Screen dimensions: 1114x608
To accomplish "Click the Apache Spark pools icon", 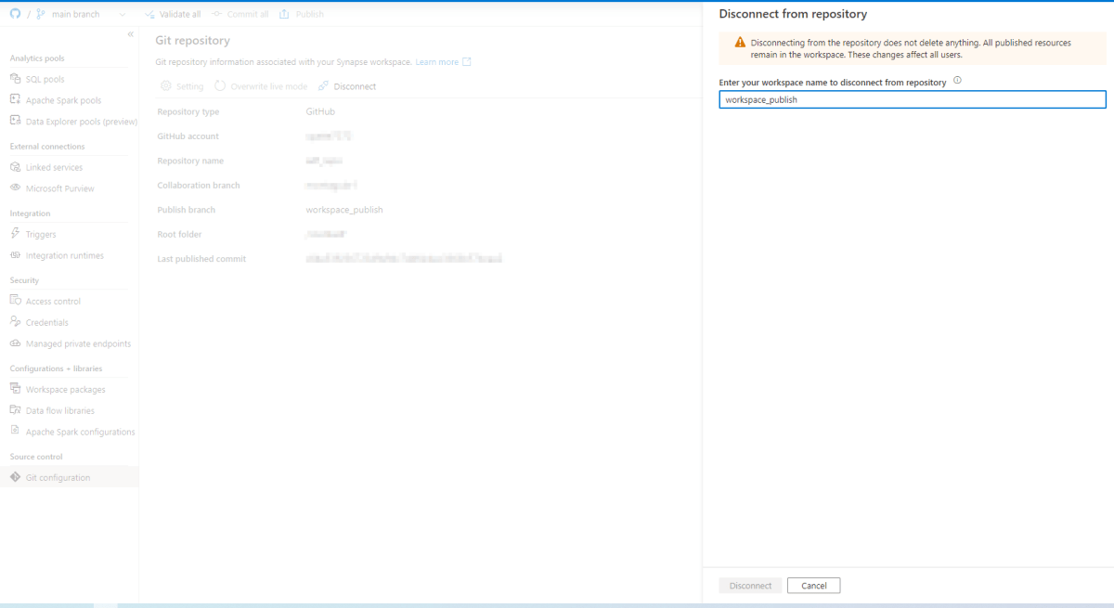I will click(15, 99).
